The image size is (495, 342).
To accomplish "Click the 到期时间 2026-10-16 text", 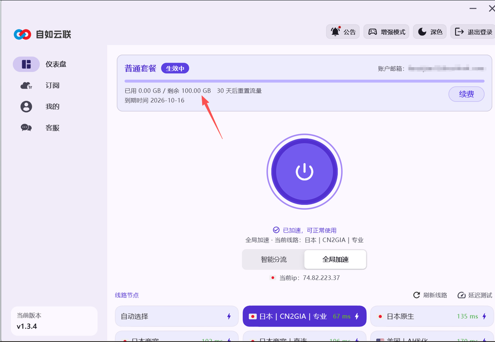I will pos(154,100).
